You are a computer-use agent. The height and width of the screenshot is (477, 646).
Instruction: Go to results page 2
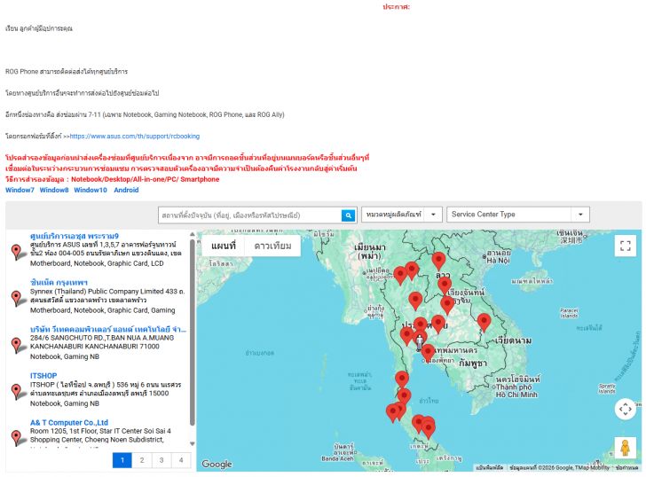point(142,460)
